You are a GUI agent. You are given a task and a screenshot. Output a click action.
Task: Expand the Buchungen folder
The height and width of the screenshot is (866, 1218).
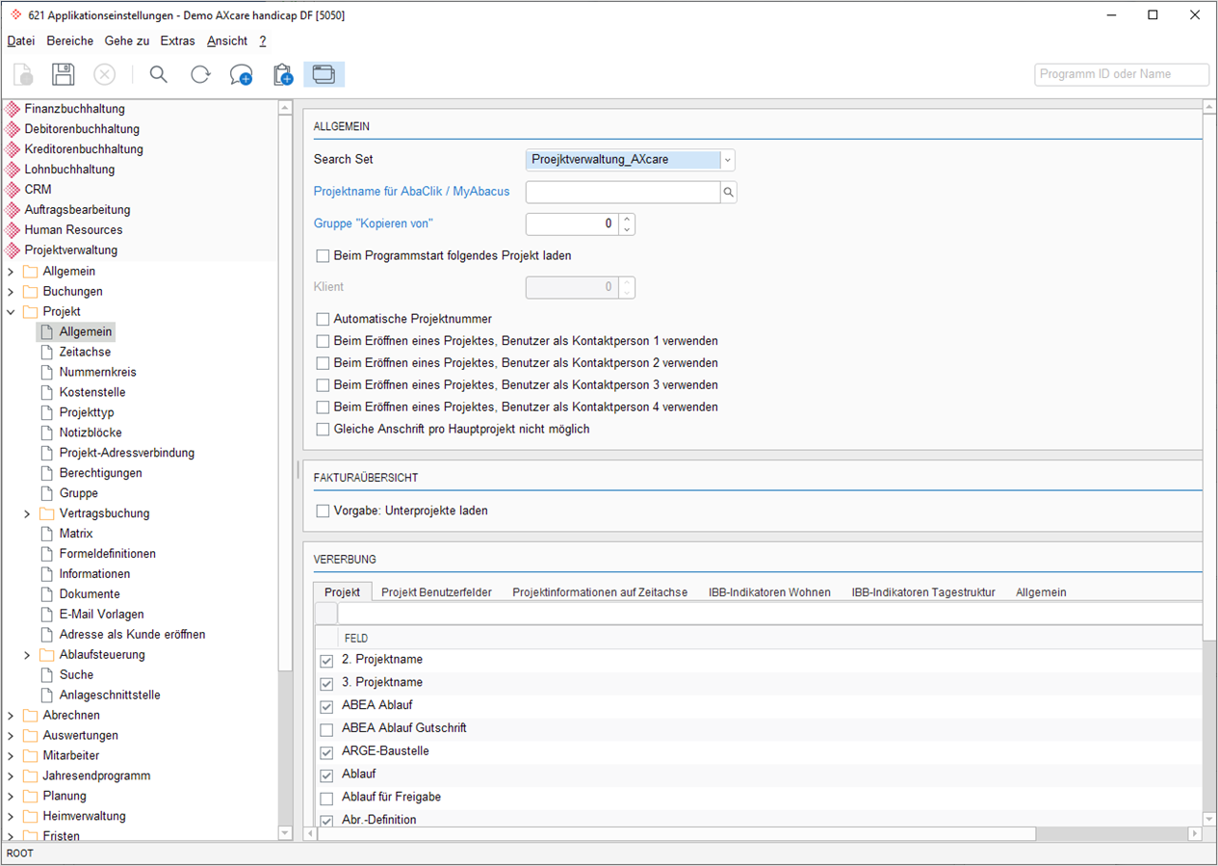pos(11,292)
